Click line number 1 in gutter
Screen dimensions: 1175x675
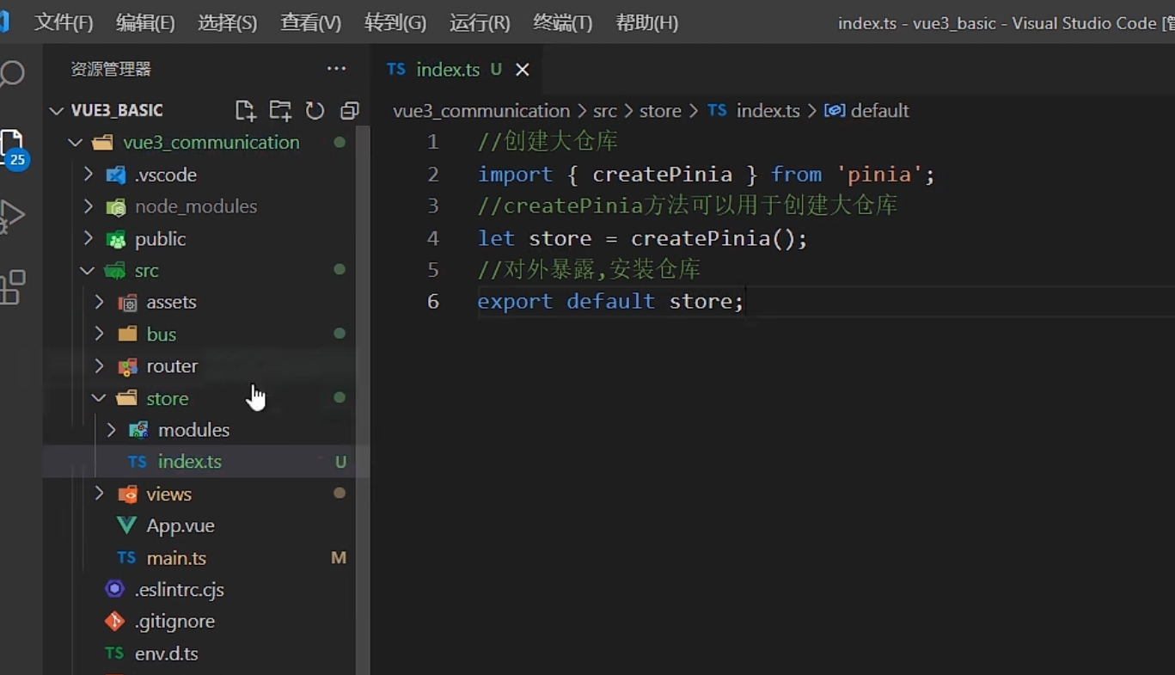pos(433,142)
